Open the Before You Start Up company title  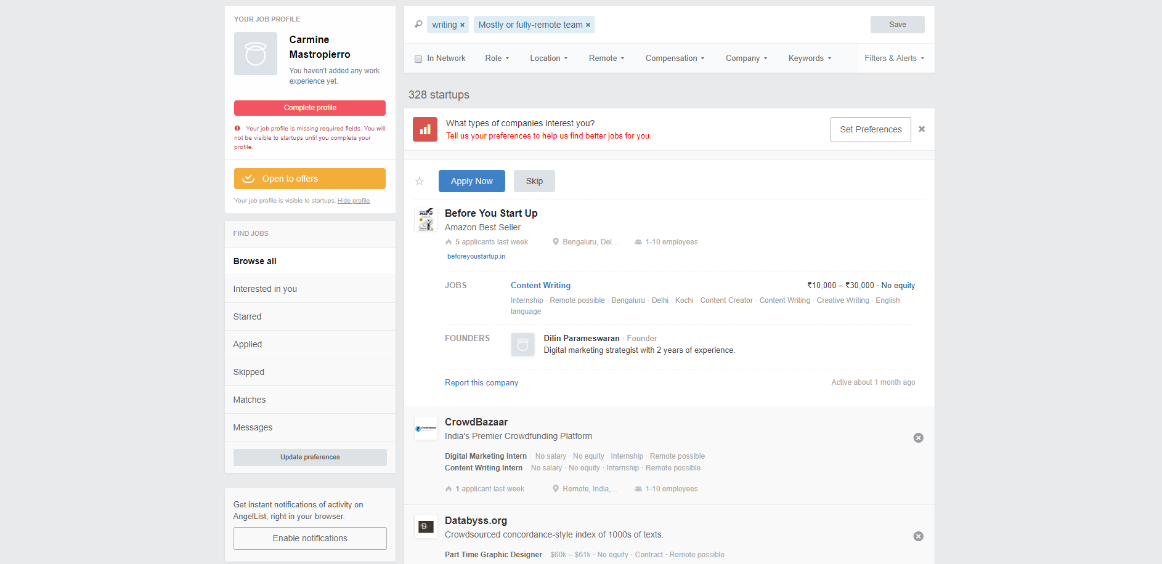[491, 213]
